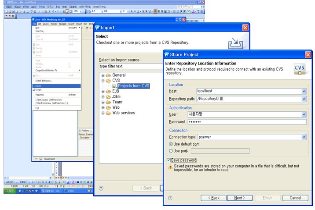Select the rectangle shape in Word drawing toolbar
The height and width of the screenshot is (210, 315).
tap(36, 182)
